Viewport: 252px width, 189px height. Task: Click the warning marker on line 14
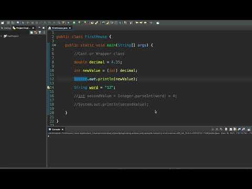[x=48, y=88]
